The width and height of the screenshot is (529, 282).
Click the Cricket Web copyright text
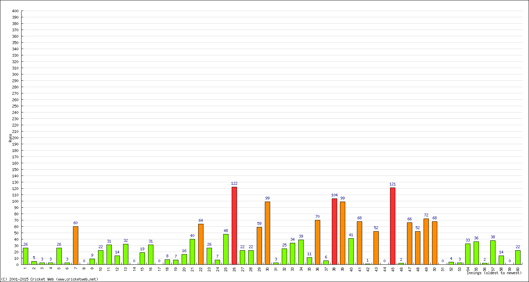pos(50,279)
